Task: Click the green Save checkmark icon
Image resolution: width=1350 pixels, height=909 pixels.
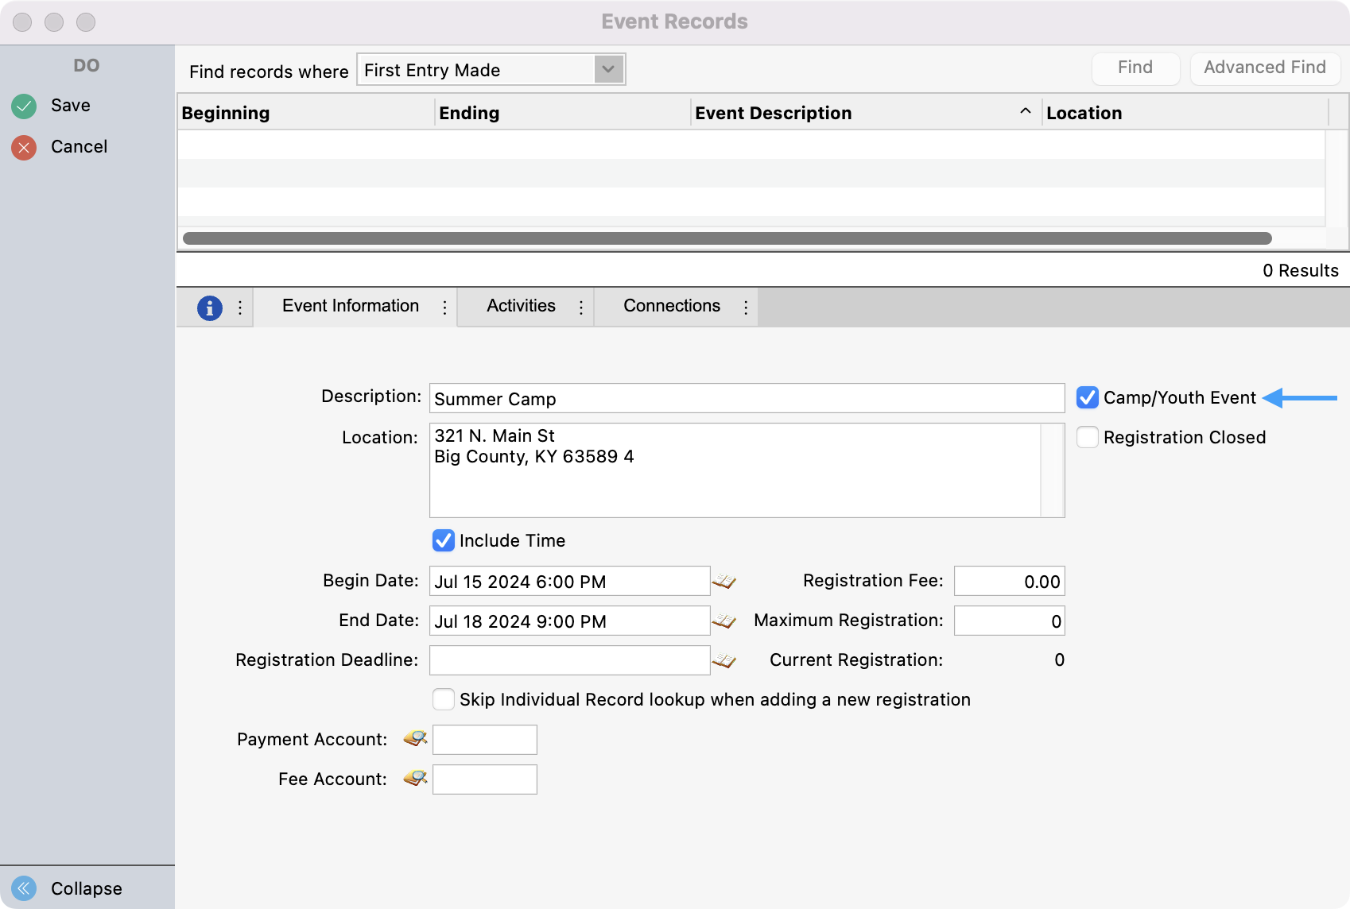Action: [x=24, y=106]
